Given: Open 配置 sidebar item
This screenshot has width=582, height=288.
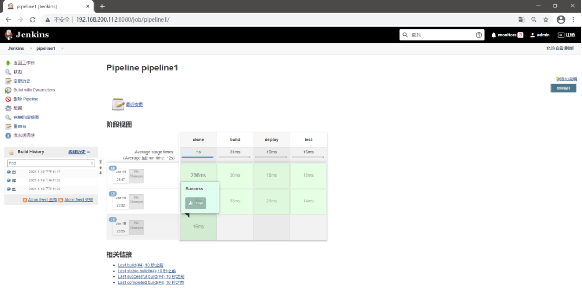Looking at the screenshot, I should tap(17, 108).
